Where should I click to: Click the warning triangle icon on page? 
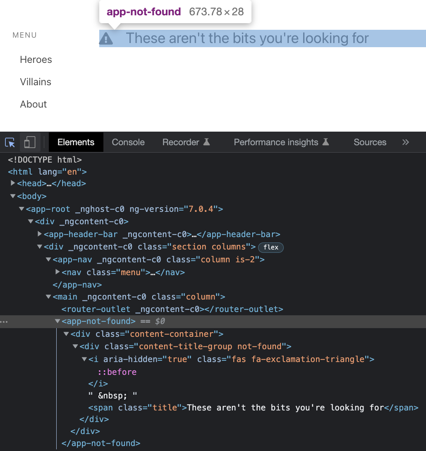coord(106,39)
